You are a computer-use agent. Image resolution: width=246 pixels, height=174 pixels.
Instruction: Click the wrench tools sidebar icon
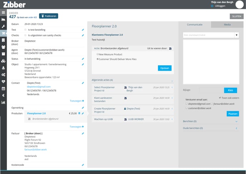(3, 27)
